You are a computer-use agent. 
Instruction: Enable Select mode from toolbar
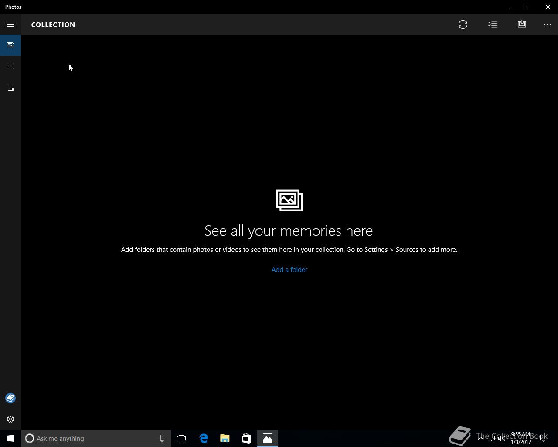coord(493,24)
